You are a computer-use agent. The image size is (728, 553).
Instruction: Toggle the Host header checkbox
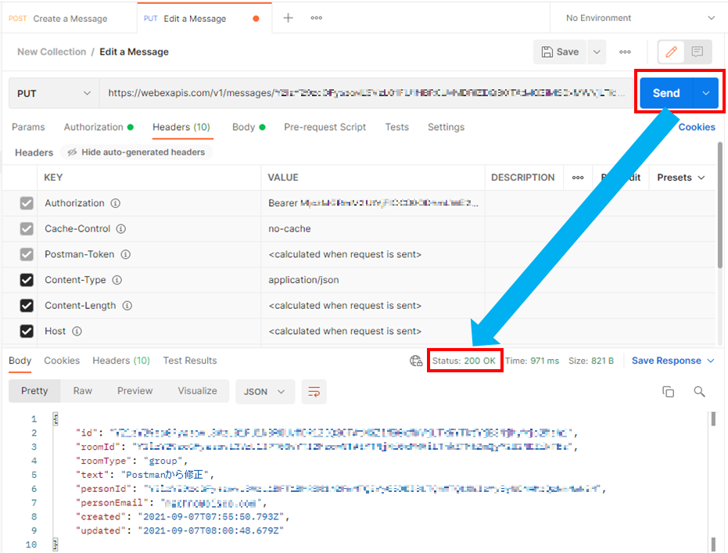click(x=27, y=332)
